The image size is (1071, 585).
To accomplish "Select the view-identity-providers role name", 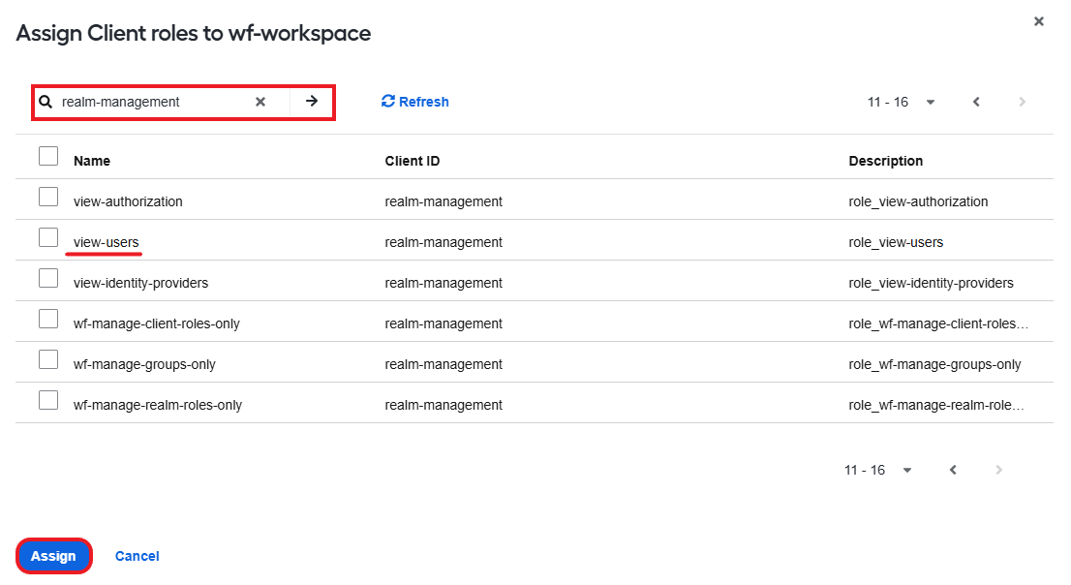I will (x=140, y=283).
